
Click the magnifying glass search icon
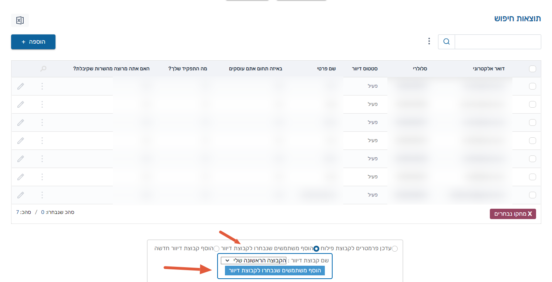(446, 42)
